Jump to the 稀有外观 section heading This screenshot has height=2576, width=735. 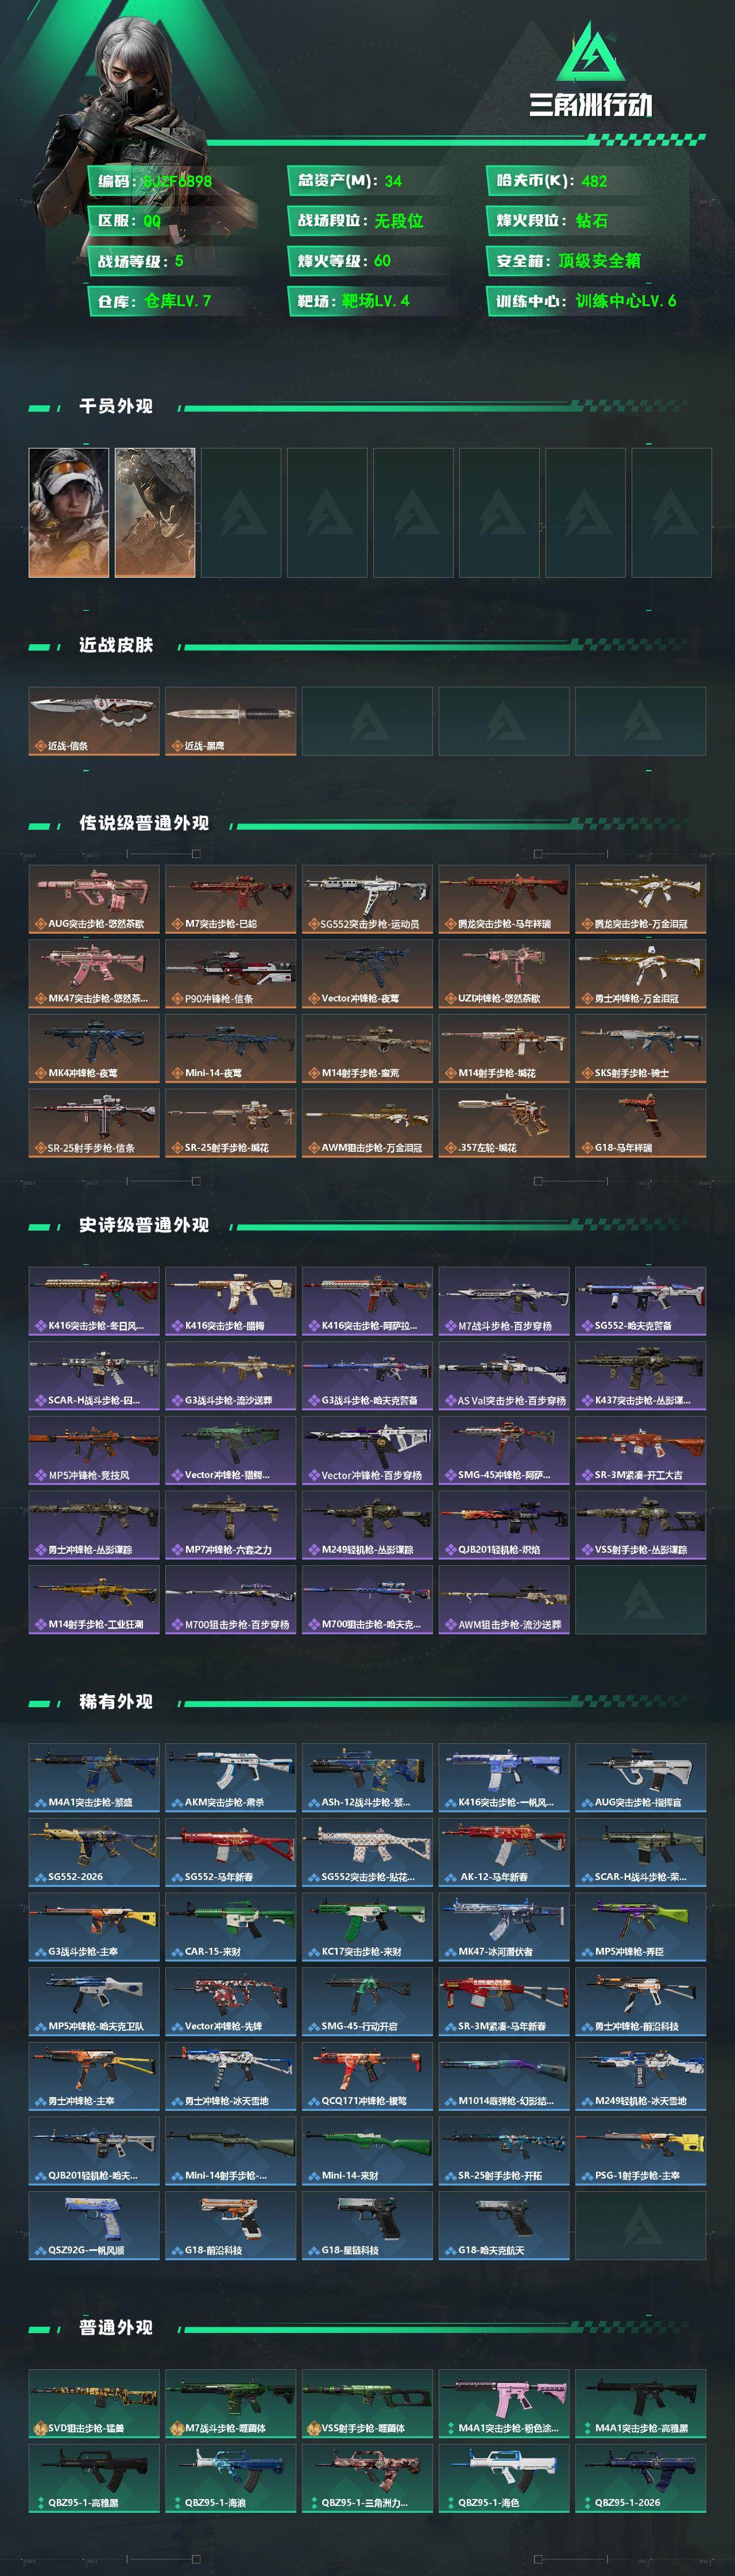click(116, 1701)
